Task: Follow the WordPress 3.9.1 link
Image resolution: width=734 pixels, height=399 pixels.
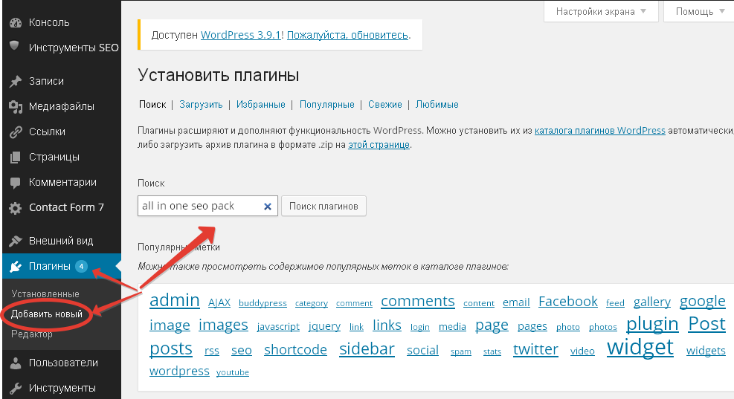Action: [241, 35]
